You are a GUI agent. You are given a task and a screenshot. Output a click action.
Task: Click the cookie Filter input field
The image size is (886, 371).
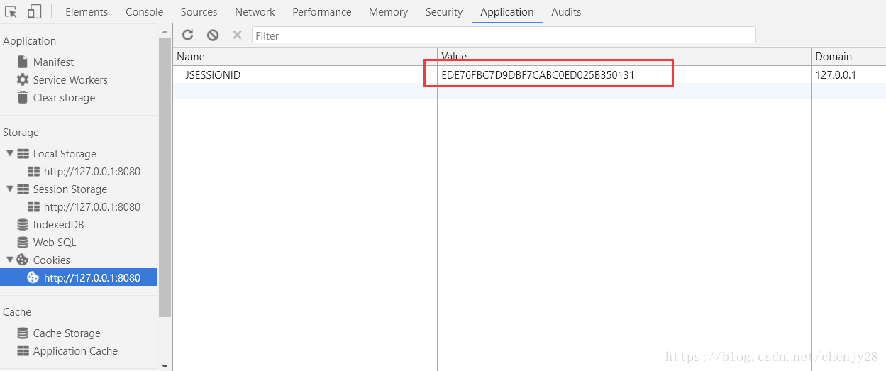click(x=504, y=35)
